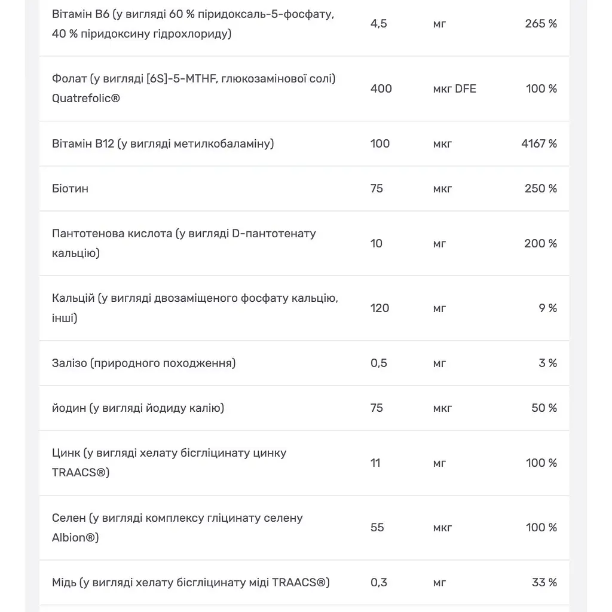
Task: Click the 265 % value for Vitamin B6
Action: 540,24
